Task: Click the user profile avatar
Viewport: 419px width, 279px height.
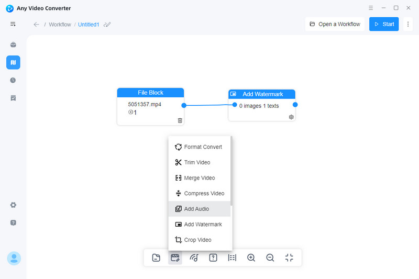Action: 14,258
